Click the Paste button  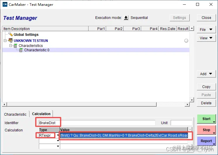tap(206, 95)
